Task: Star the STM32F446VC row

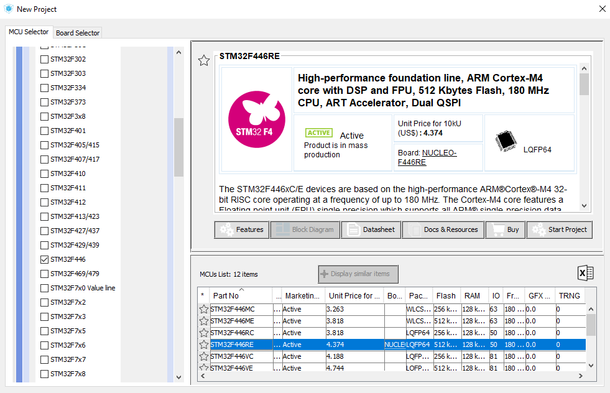Action: [x=204, y=356]
